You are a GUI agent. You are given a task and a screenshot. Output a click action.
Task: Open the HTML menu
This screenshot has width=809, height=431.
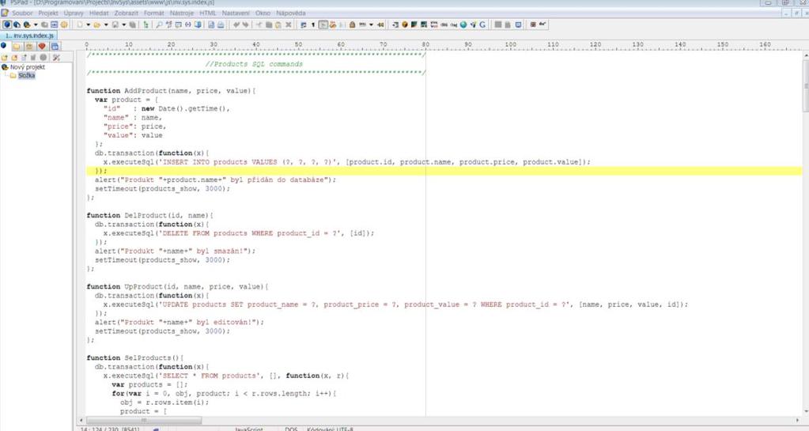coord(208,13)
